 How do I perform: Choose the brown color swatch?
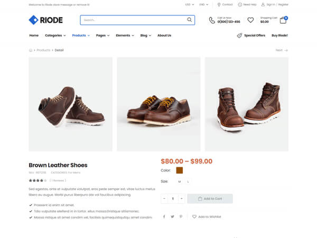[179, 170]
